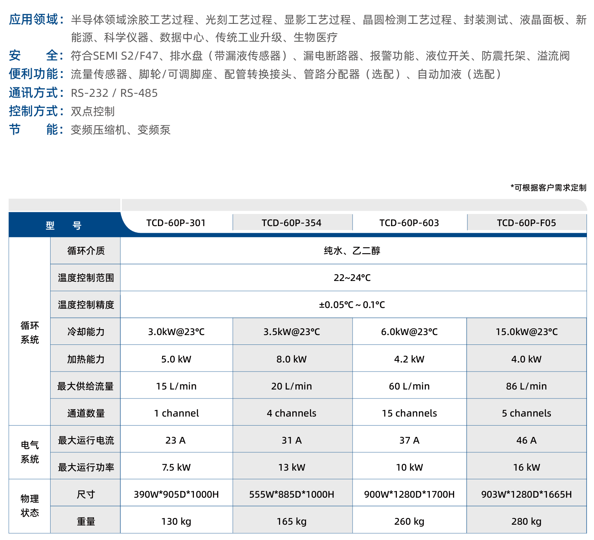Select the 22~24°C temperature range cell
Viewport: 594px width, 540px height.
(352, 278)
